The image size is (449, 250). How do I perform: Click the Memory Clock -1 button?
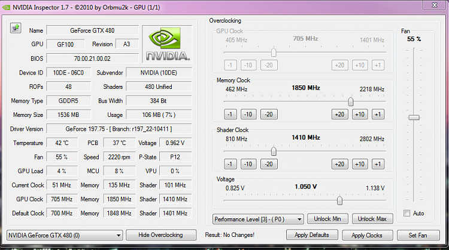tap(230, 114)
